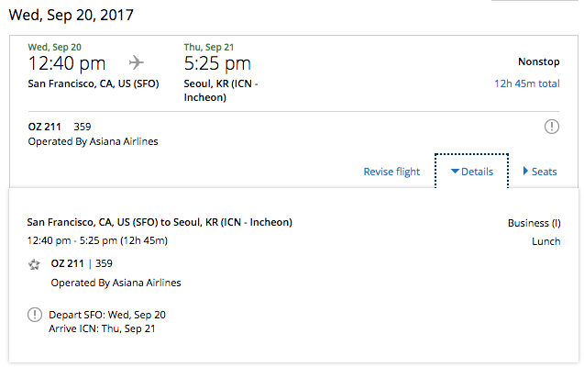Click Seoul, KR (ICN - Incheon) destination
The height and width of the screenshot is (367, 584).
(x=221, y=91)
